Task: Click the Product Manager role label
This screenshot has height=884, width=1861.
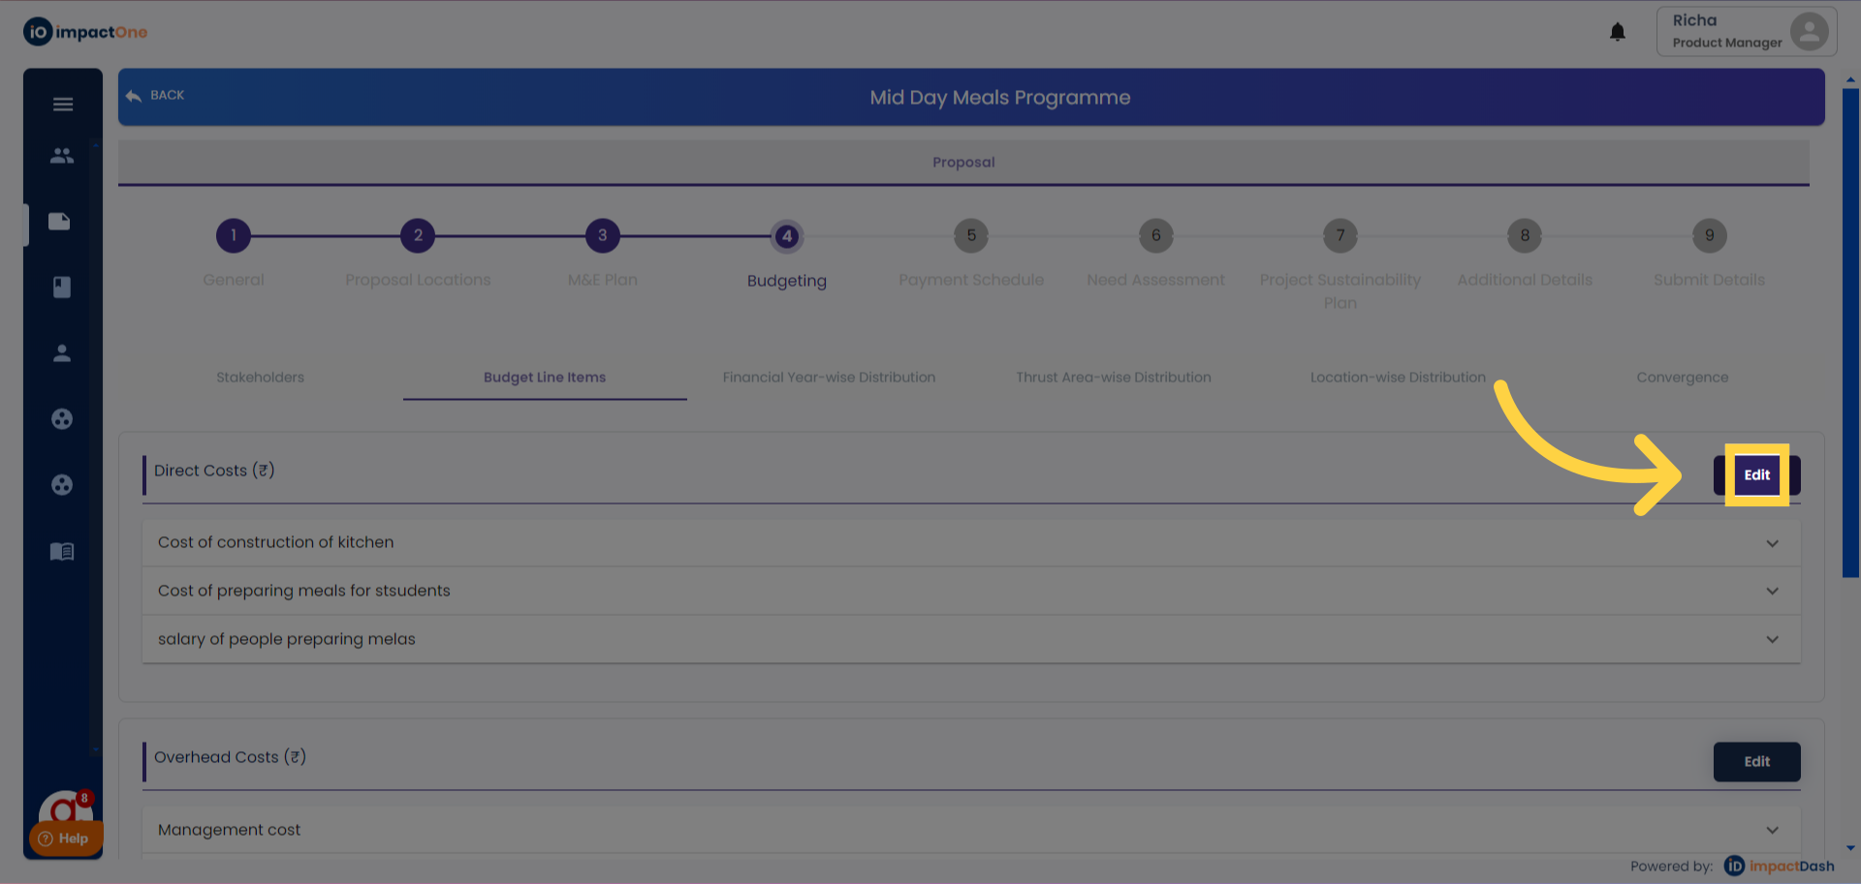Action: (x=1727, y=43)
